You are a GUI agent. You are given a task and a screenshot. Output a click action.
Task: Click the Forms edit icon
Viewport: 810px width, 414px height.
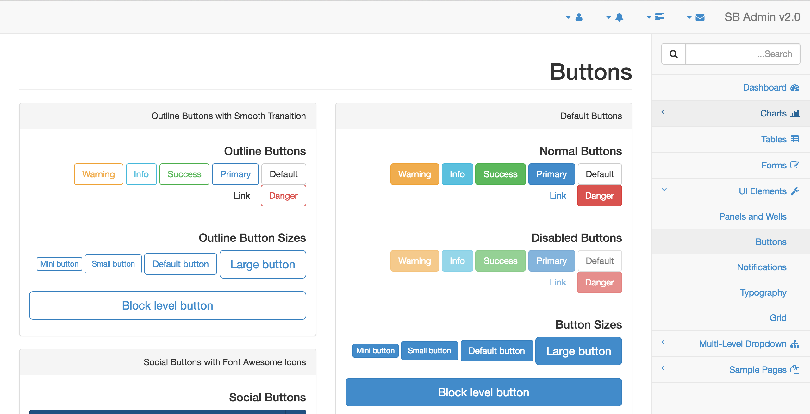pyautogui.click(x=794, y=165)
